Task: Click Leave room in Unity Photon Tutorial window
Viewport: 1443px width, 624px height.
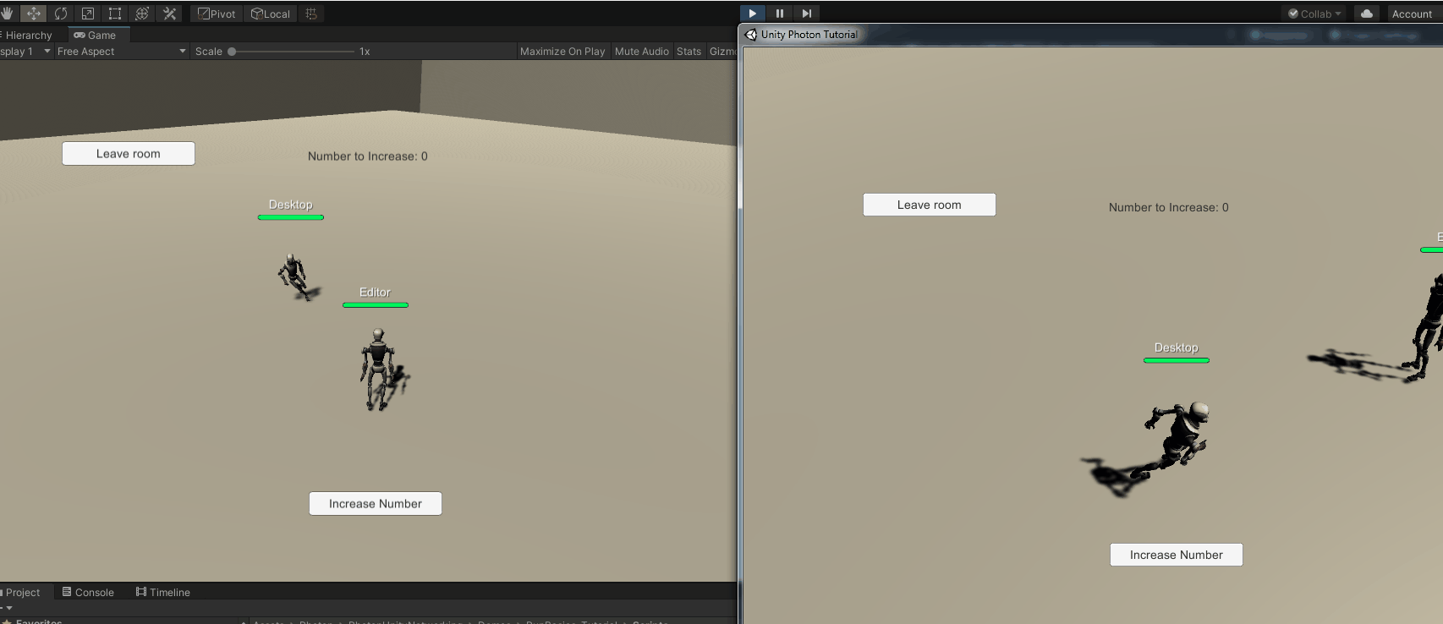Action: [930, 205]
